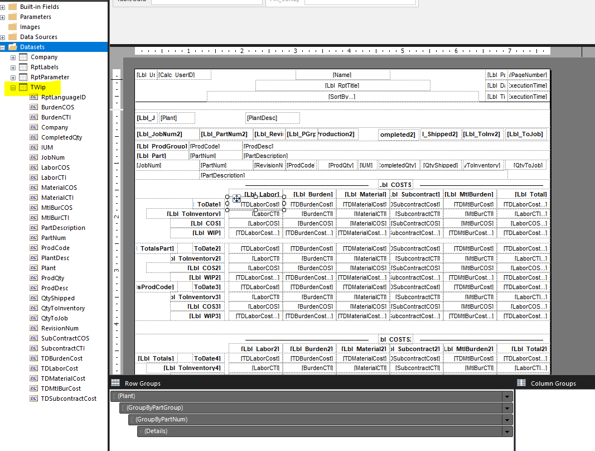595x451 pixels.
Task: Click the RptLabels dataset table icon
Action: 23,67
